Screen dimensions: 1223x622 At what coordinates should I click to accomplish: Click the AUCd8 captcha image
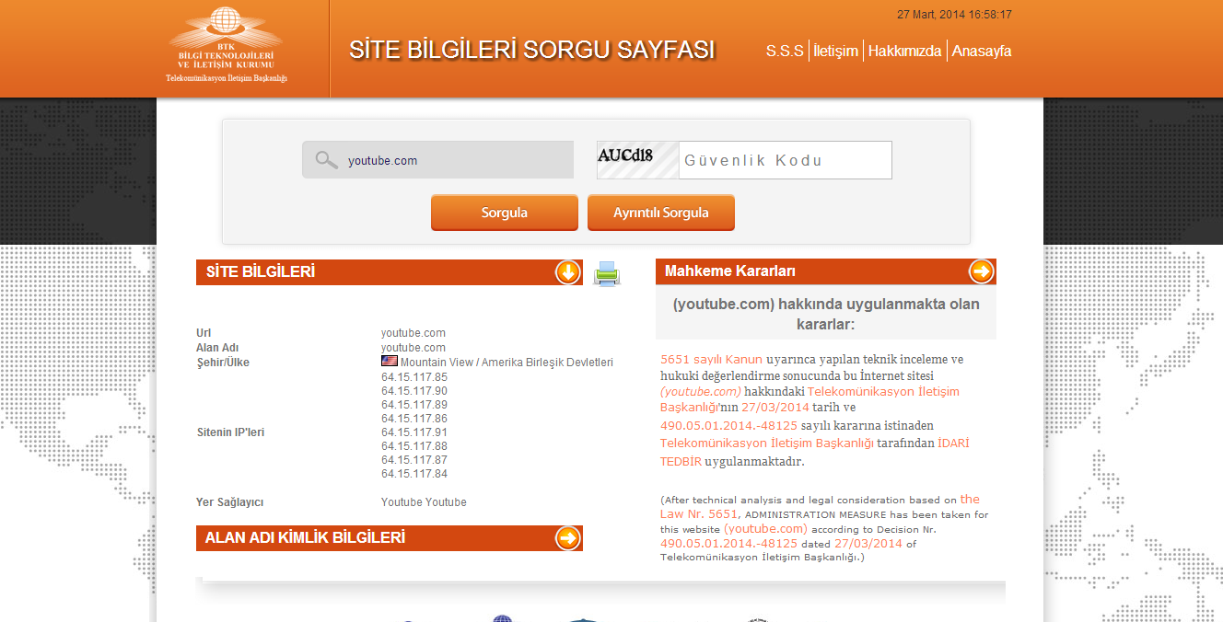[x=637, y=160]
